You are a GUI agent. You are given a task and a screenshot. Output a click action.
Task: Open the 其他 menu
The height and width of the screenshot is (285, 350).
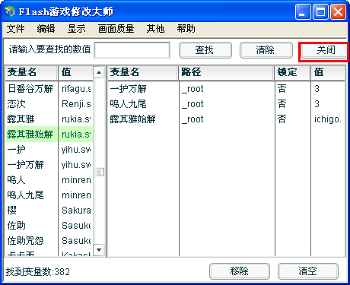pyautogui.click(x=155, y=29)
